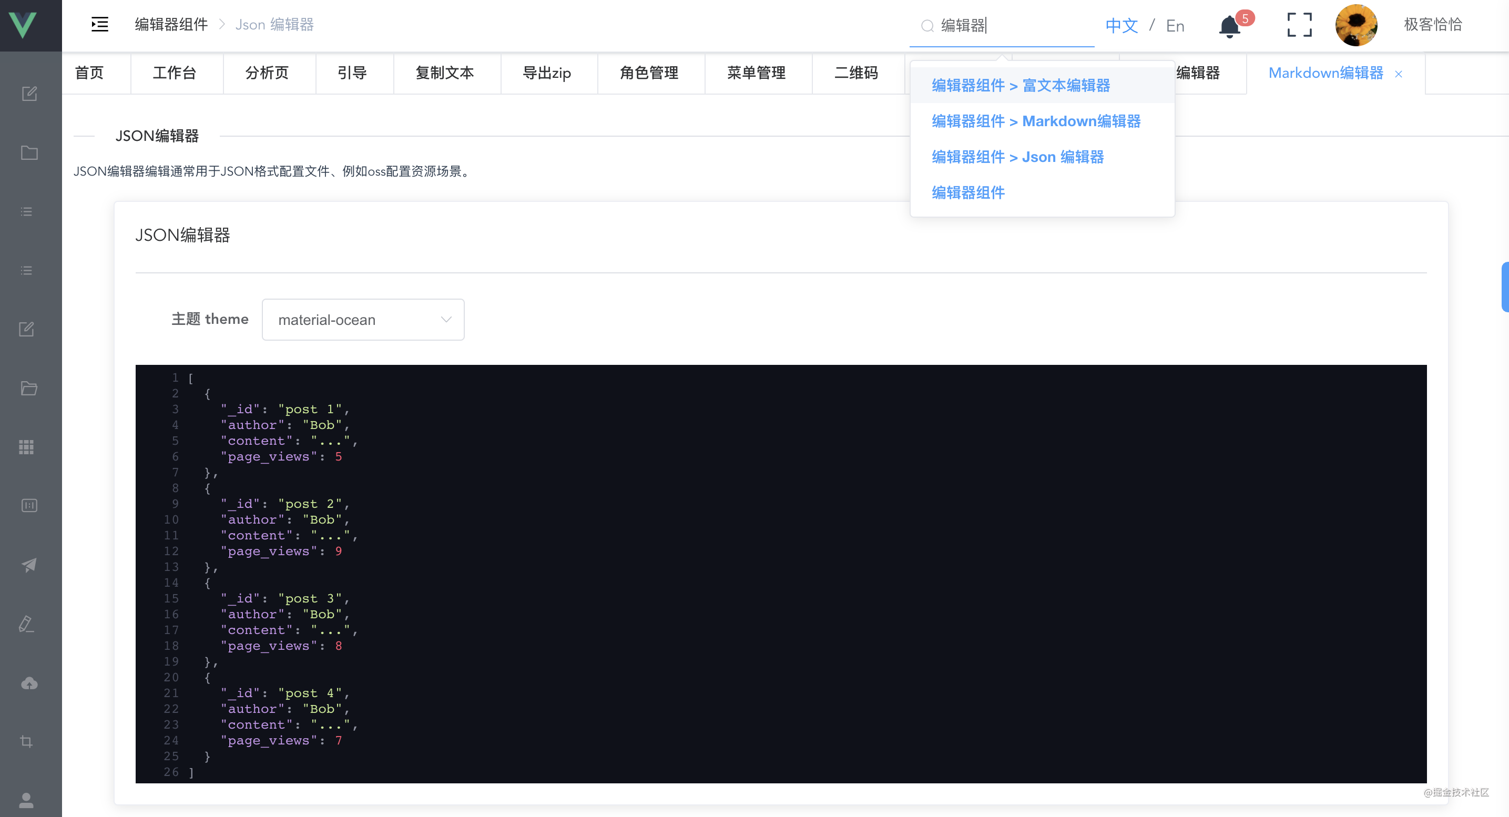Open the material-ocean theme dropdown

pyautogui.click(x=363, y=319)
